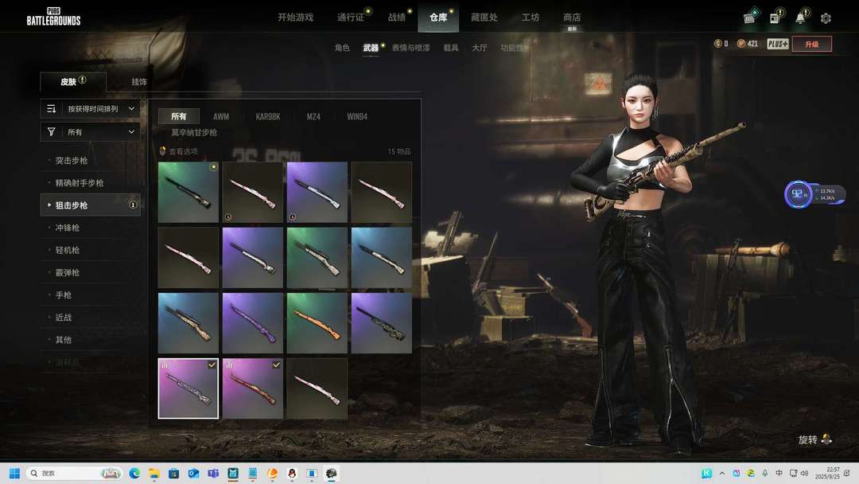Click the rotate character icon near 旋转
The height and width of the screenshot is (484, 859).
[x=826, y=439]
